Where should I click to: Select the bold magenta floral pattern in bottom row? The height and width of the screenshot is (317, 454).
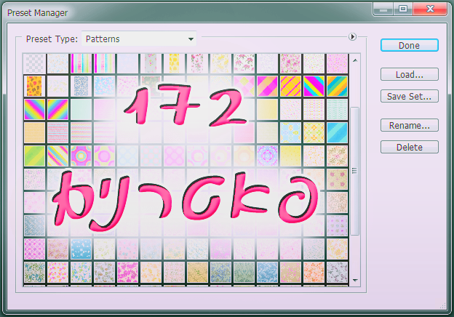tap(128, 272)
